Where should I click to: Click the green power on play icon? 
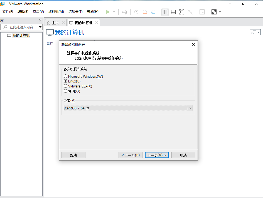tap(108, 12)
